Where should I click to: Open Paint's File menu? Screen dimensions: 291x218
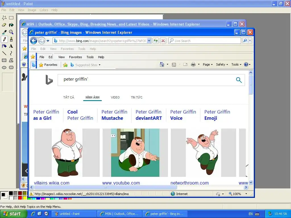[4, 10]
